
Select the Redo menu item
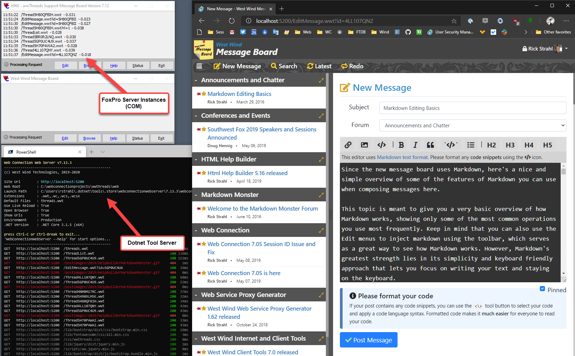pyautogui.click(x=352, y=66)
